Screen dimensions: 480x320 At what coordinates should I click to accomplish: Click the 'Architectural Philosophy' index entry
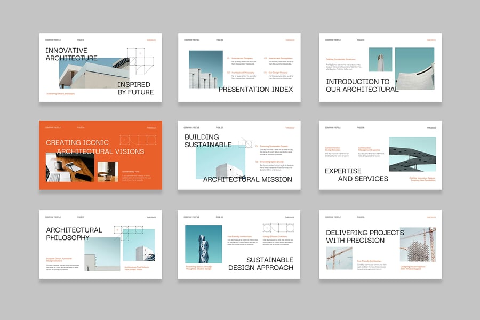click(x=242, y=73)
